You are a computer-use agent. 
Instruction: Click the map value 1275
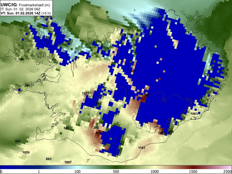tap(85, 93)
